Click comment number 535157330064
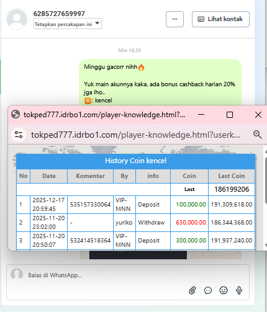The image size is (267, 312). [x=90, y=205]
